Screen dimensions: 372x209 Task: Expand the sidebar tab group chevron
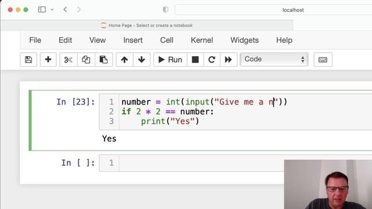tap(52, 10)
